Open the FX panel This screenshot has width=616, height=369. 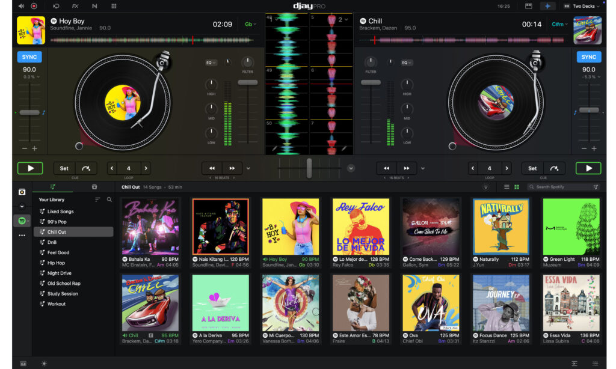point(75,6)
